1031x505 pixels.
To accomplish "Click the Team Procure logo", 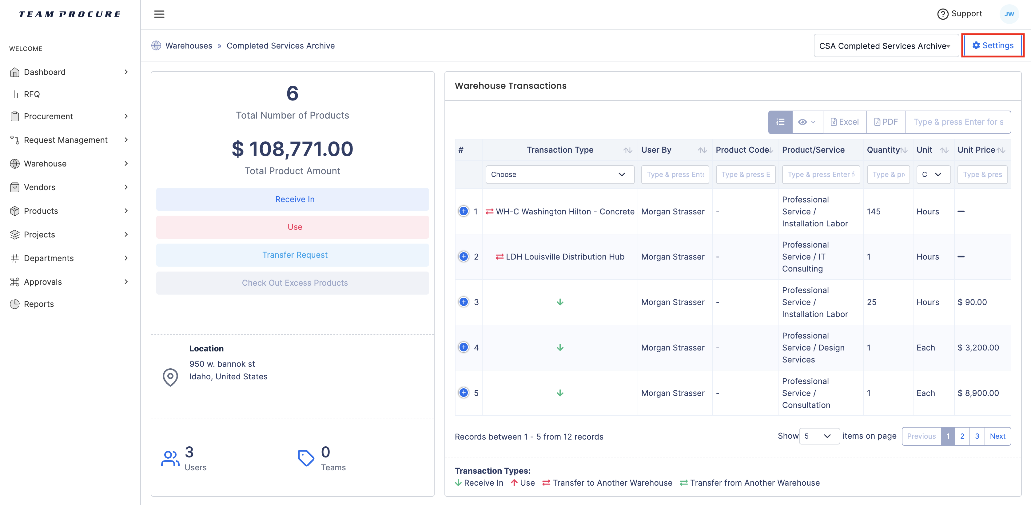I will point(70,14).
